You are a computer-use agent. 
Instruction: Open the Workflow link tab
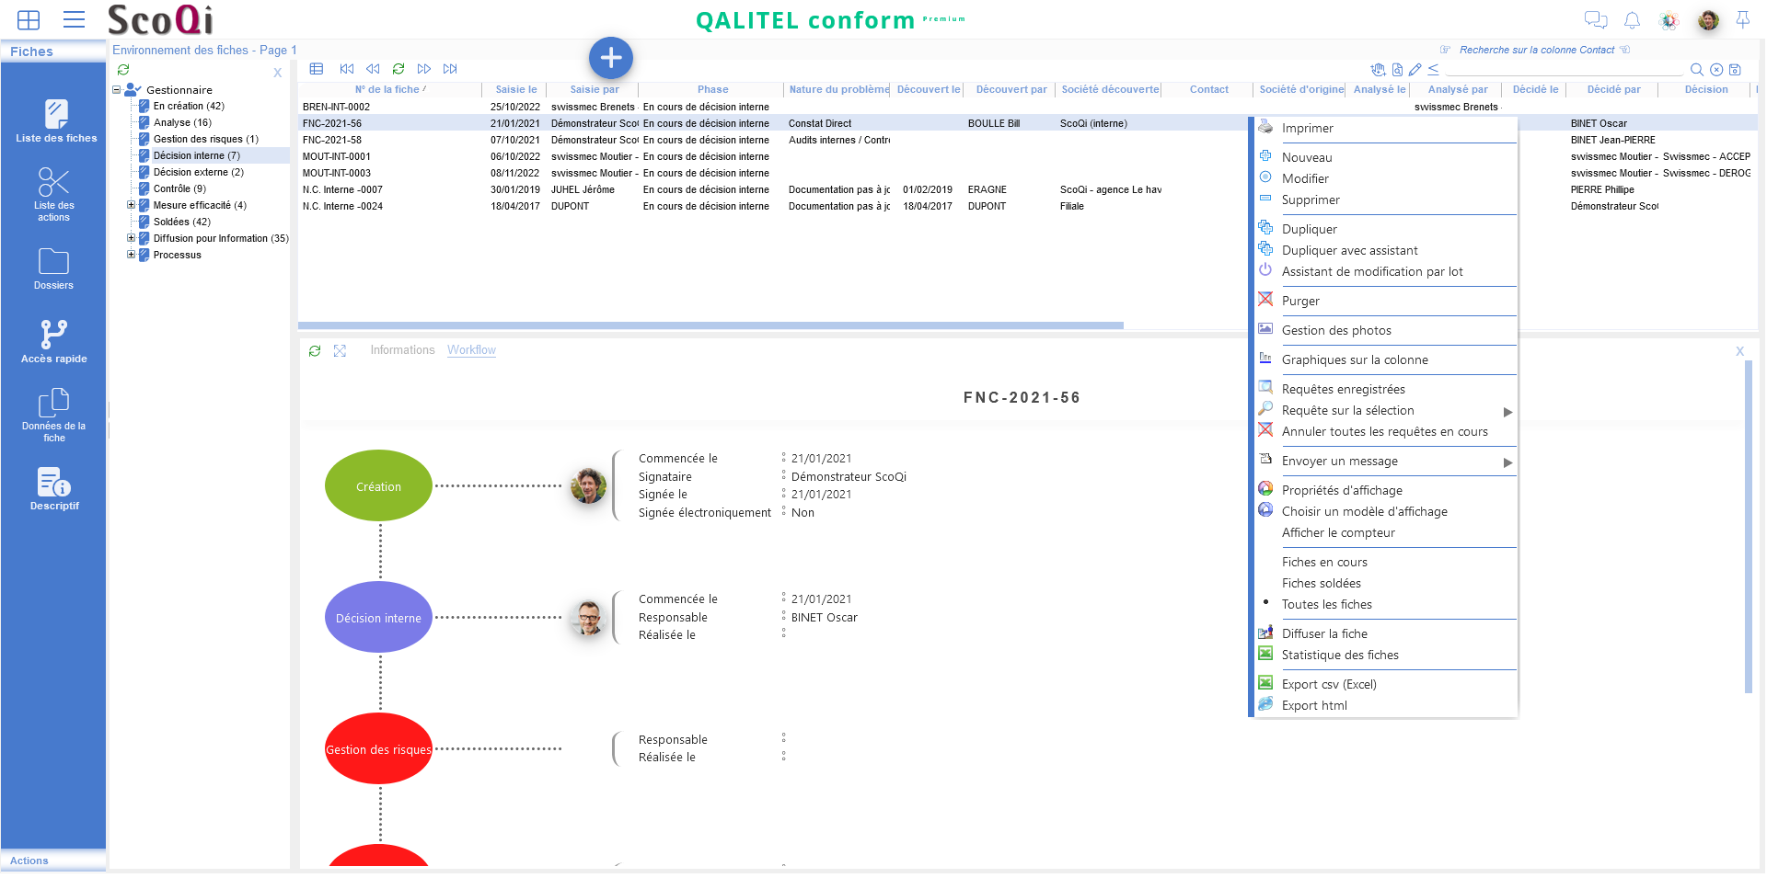pyautogui.click(x=471, y=350)
